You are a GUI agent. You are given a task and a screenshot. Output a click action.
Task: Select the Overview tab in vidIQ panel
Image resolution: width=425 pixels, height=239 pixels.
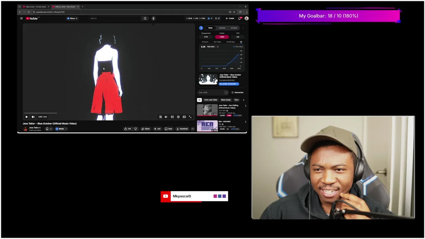click(222, 28)
